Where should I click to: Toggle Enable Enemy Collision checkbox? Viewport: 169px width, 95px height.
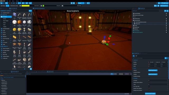click(149, 90)
